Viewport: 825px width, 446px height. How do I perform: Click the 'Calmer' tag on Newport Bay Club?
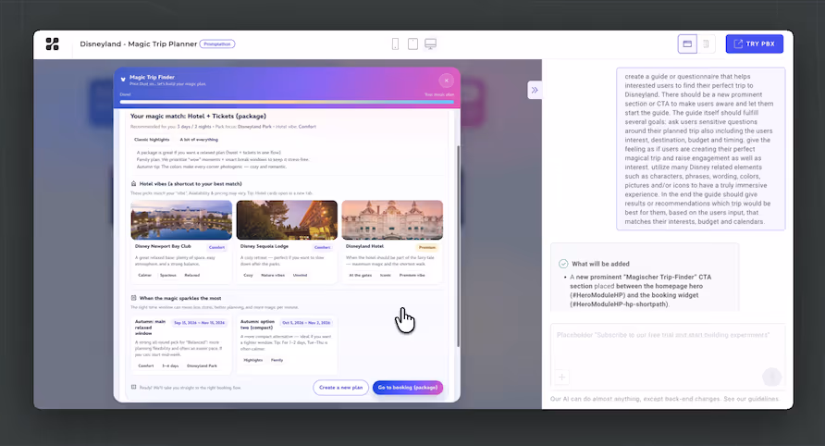(144, 276)
